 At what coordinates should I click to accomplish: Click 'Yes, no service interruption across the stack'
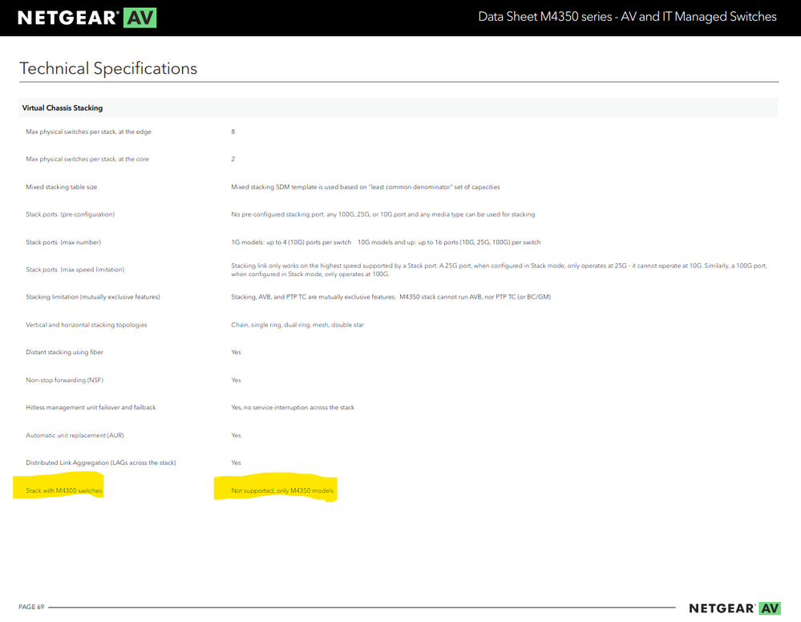point(292,407)
